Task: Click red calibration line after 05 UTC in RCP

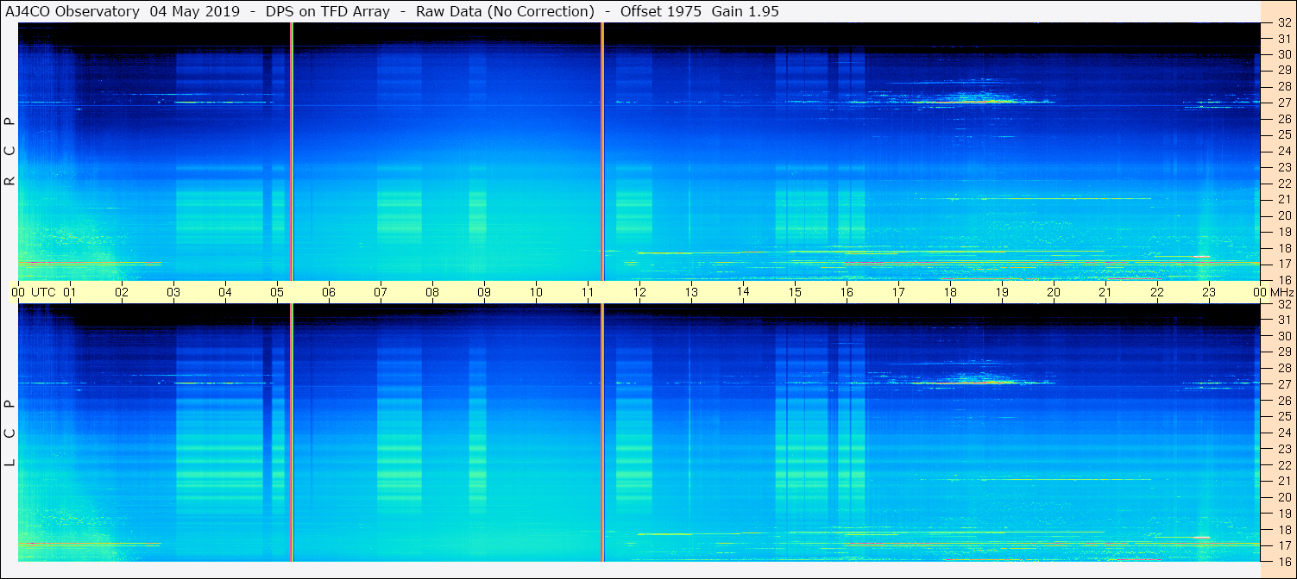Action: [292, 151]
